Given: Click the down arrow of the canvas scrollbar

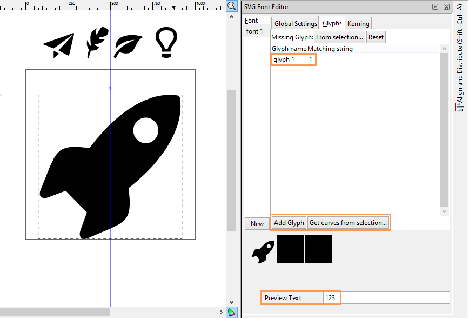Looking at the screenshot, I should [x=231, y=302].
